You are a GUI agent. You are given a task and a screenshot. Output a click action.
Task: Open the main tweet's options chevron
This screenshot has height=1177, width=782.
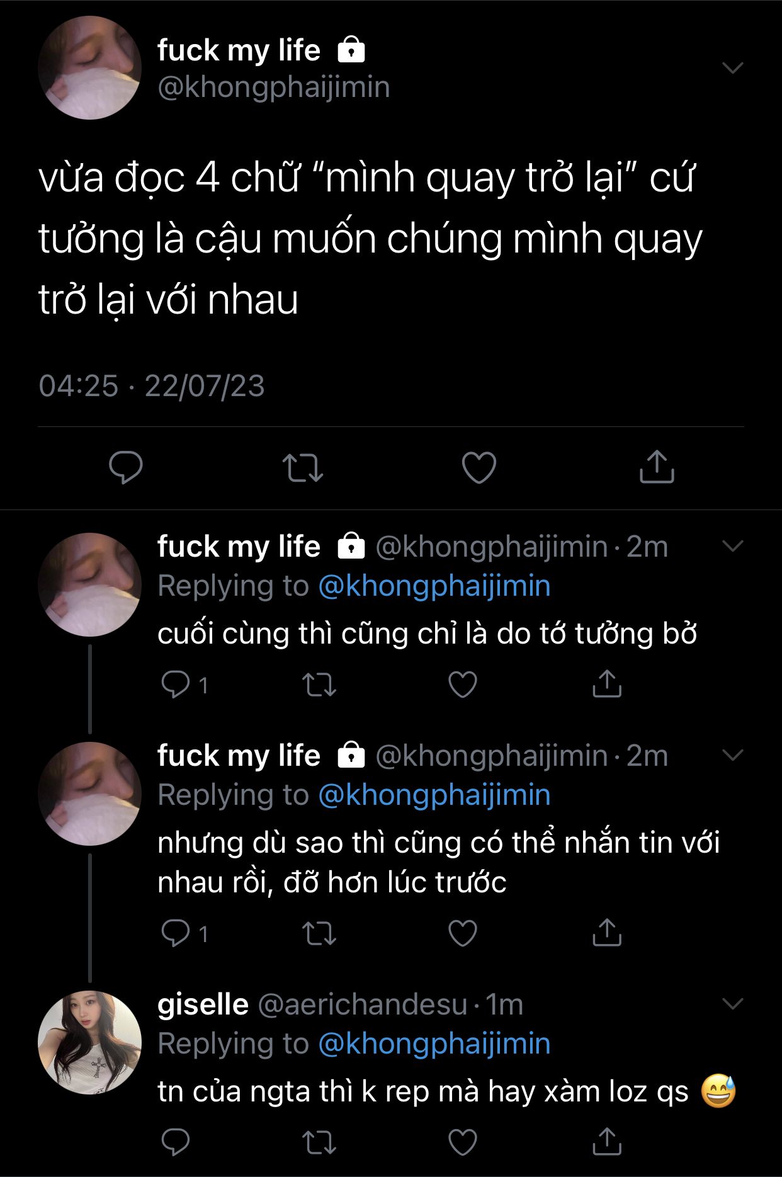[733, 67]
